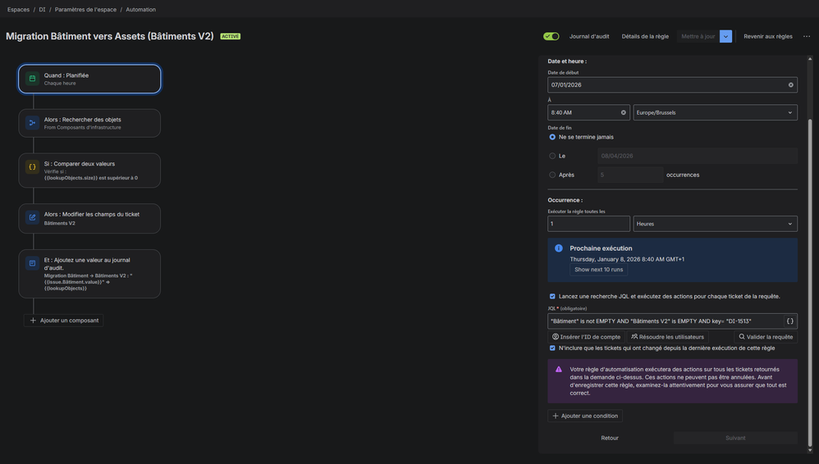Click Insérer l'ID de compte
819x464 pixels.
pos(587,337)
